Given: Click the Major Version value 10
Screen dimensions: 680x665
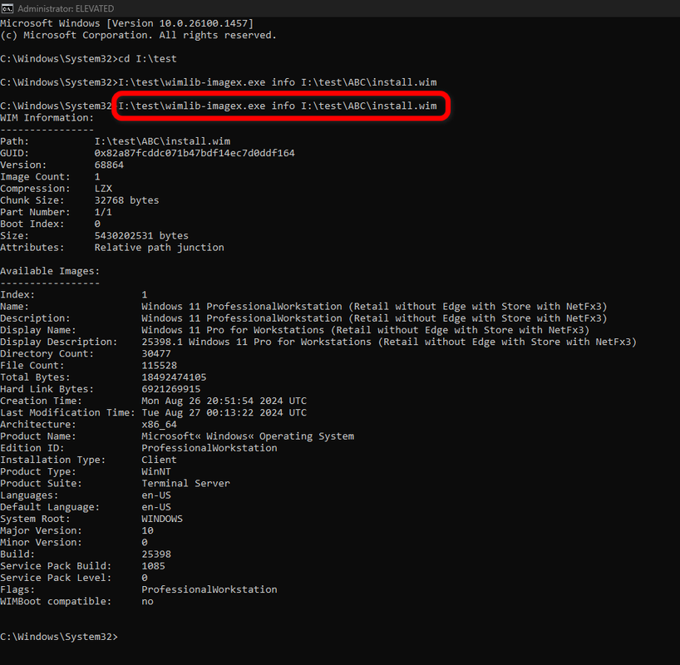Looking at the screenshot, I should (x=147, y=530).
